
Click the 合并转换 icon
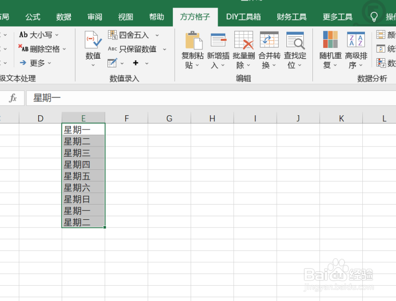[269, 40]
